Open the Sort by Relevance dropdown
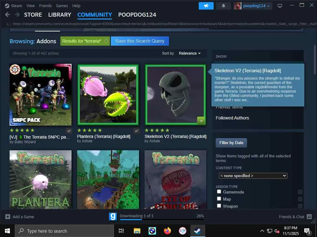Image resolution: width=317 pixels, height=237 pixels. 190,53
